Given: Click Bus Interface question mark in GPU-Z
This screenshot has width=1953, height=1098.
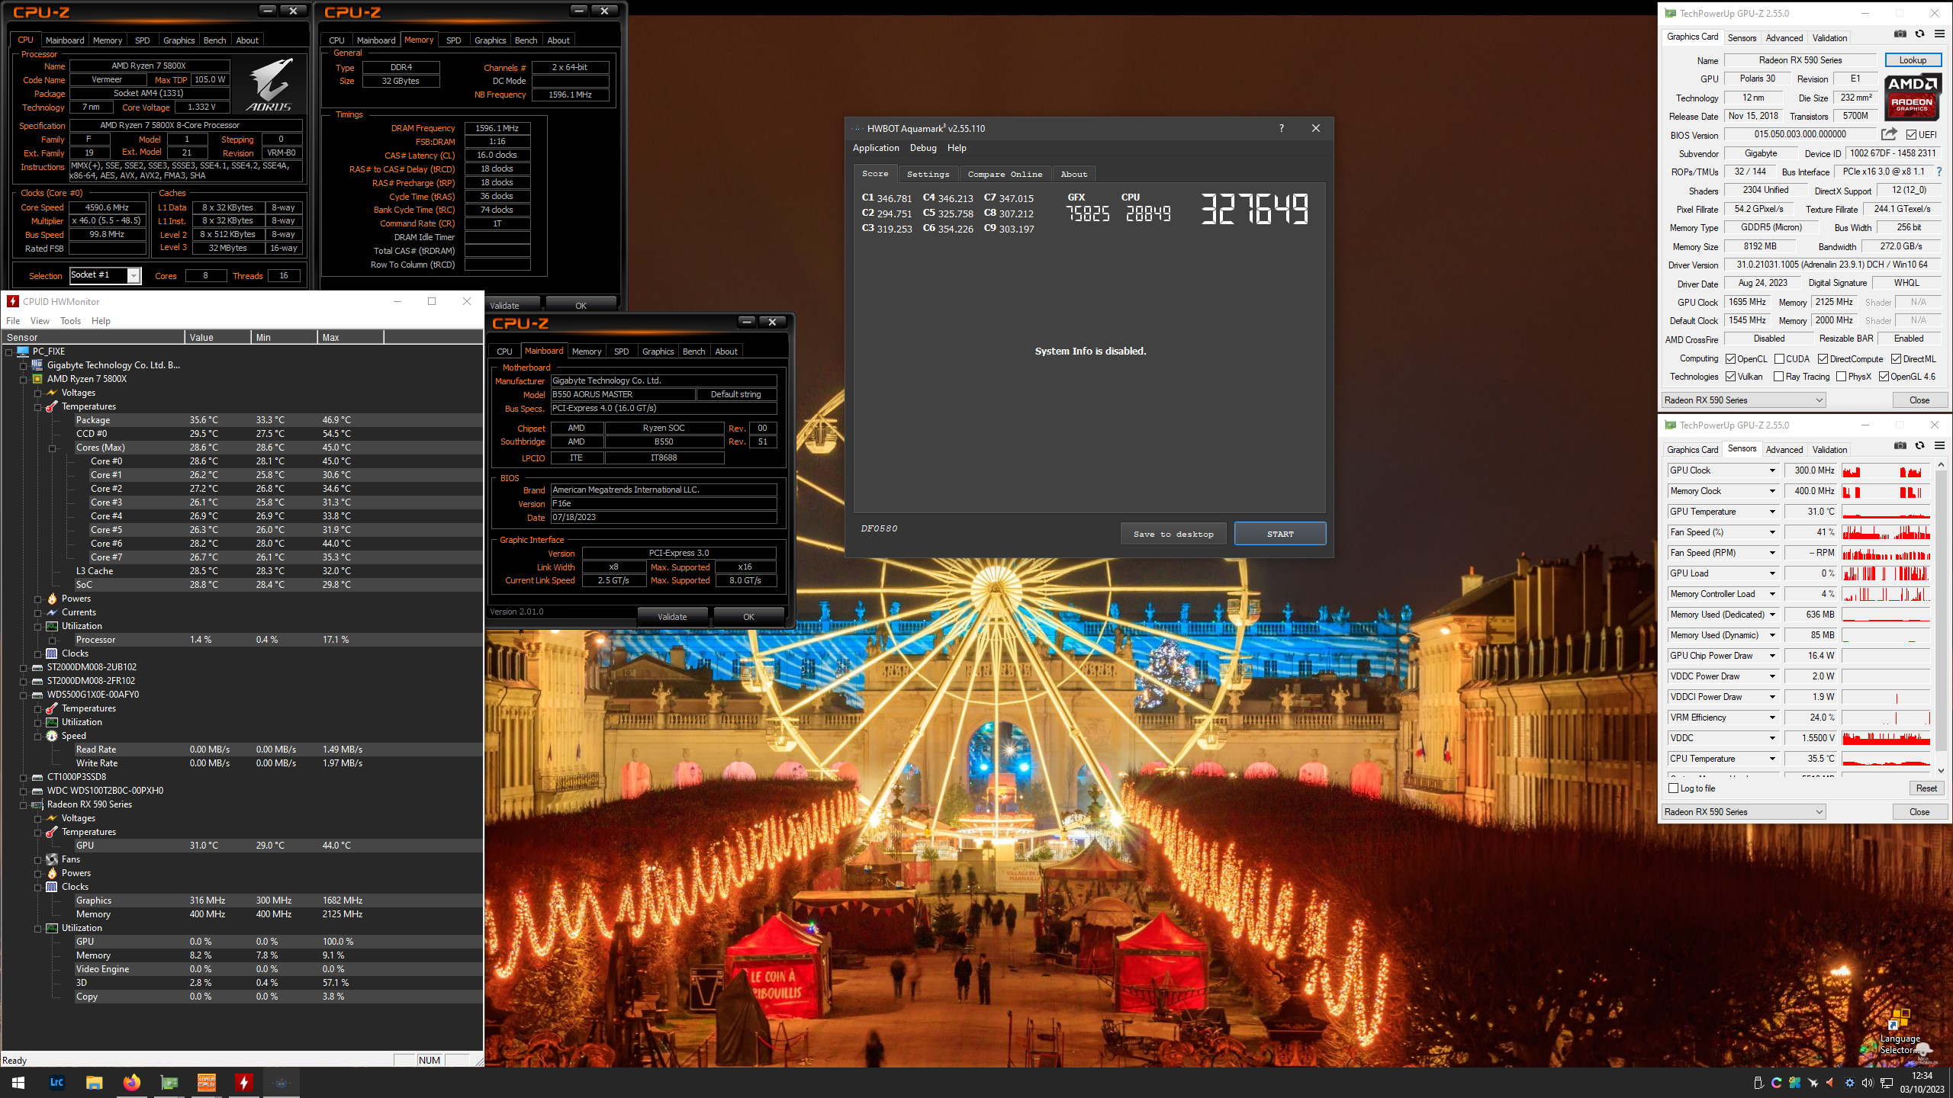Looking at the screenshot, I should coord(1939,172).
